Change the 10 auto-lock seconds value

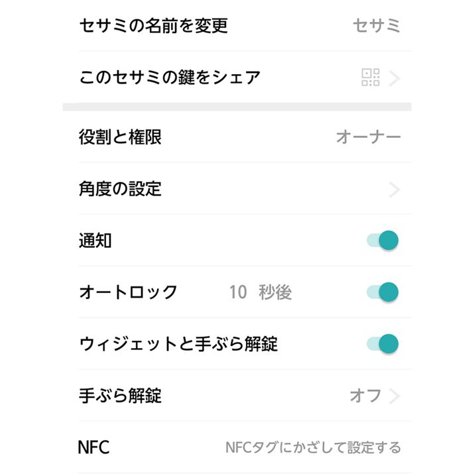[x=238, y=292]
